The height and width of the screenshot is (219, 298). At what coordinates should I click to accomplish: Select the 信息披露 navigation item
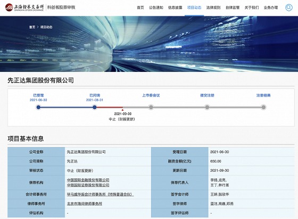pyautogui.click(x=175, y=7)
